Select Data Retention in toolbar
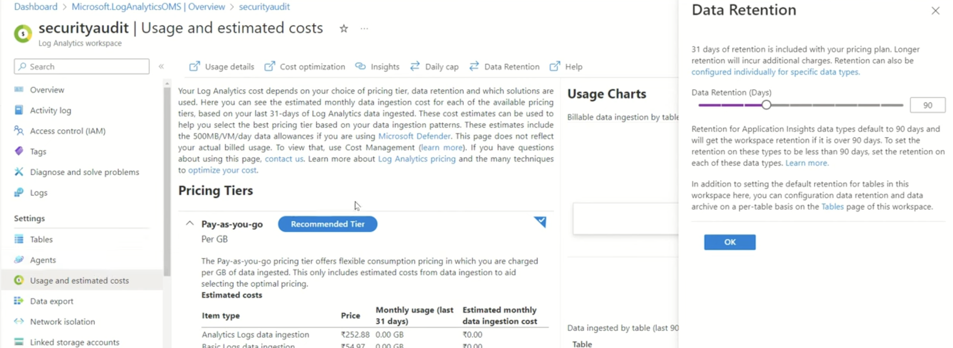 point(504,67)
